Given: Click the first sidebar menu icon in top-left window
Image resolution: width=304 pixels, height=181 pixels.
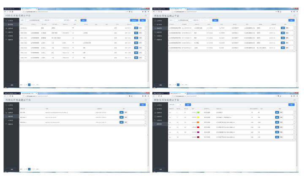Looking at the screenshot, I should click(x=6, y=21).
